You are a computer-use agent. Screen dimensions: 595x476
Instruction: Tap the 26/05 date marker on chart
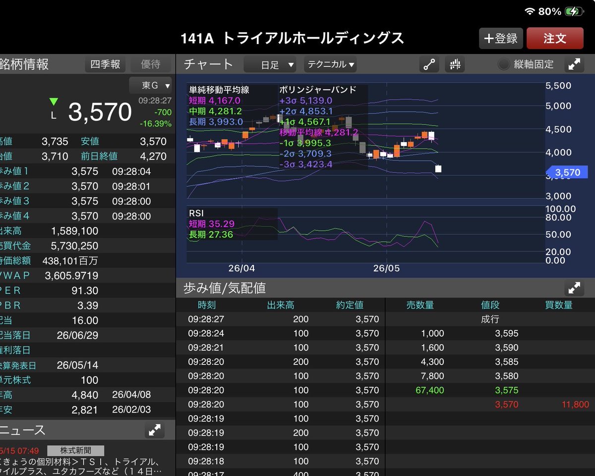[x=386, y=268]
